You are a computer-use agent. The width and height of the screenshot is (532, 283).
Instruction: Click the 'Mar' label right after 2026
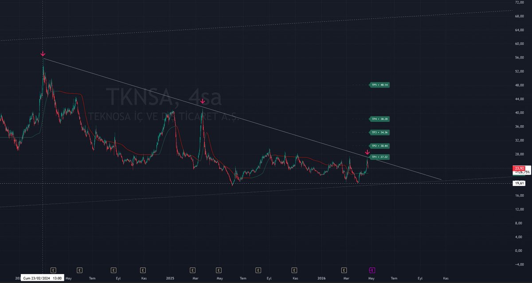click(347, 279)
